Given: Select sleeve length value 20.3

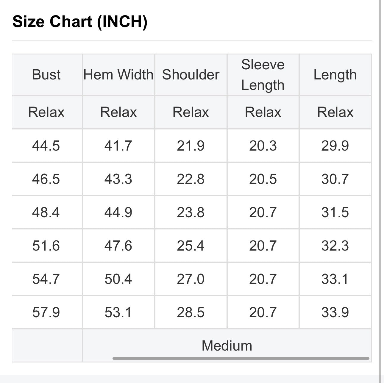Looking at the screenshot, I should pyautogui.click(x=263, y=146).
